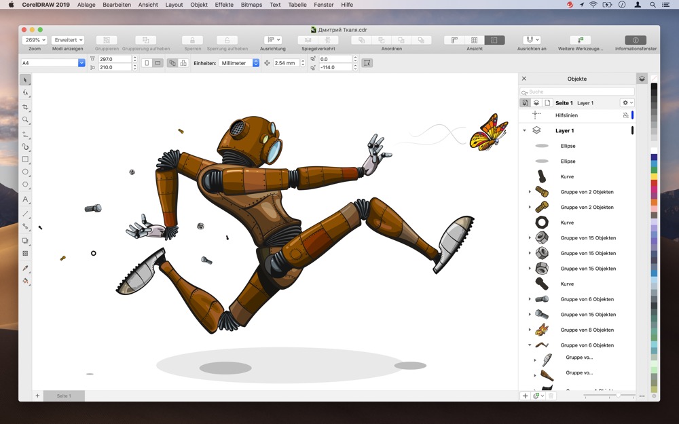This screenshot has height=424, width=679.
Task: Add a new page with plus button
Action: [37, 396]
